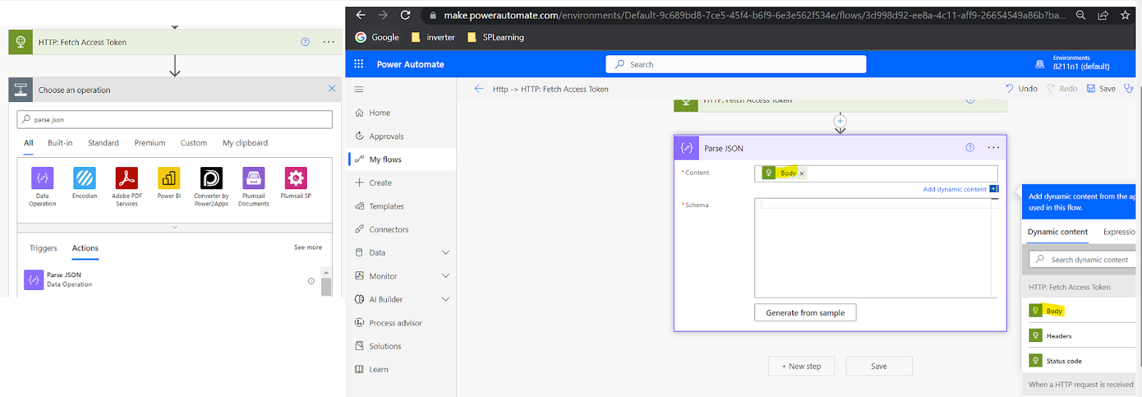
Task: Insert Headers from the dynamic content list
Action: coord(1082,336)
